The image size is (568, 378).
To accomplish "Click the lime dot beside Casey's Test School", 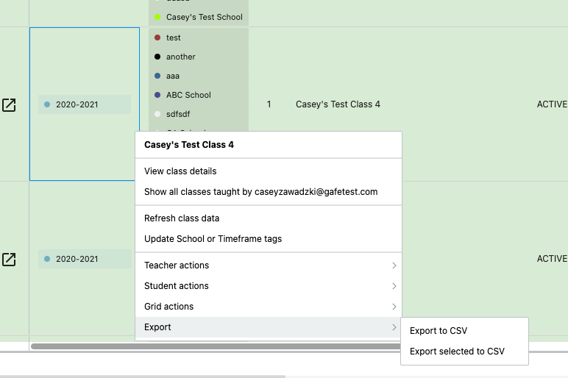I will pyautogui.click(x=157, y=17).
